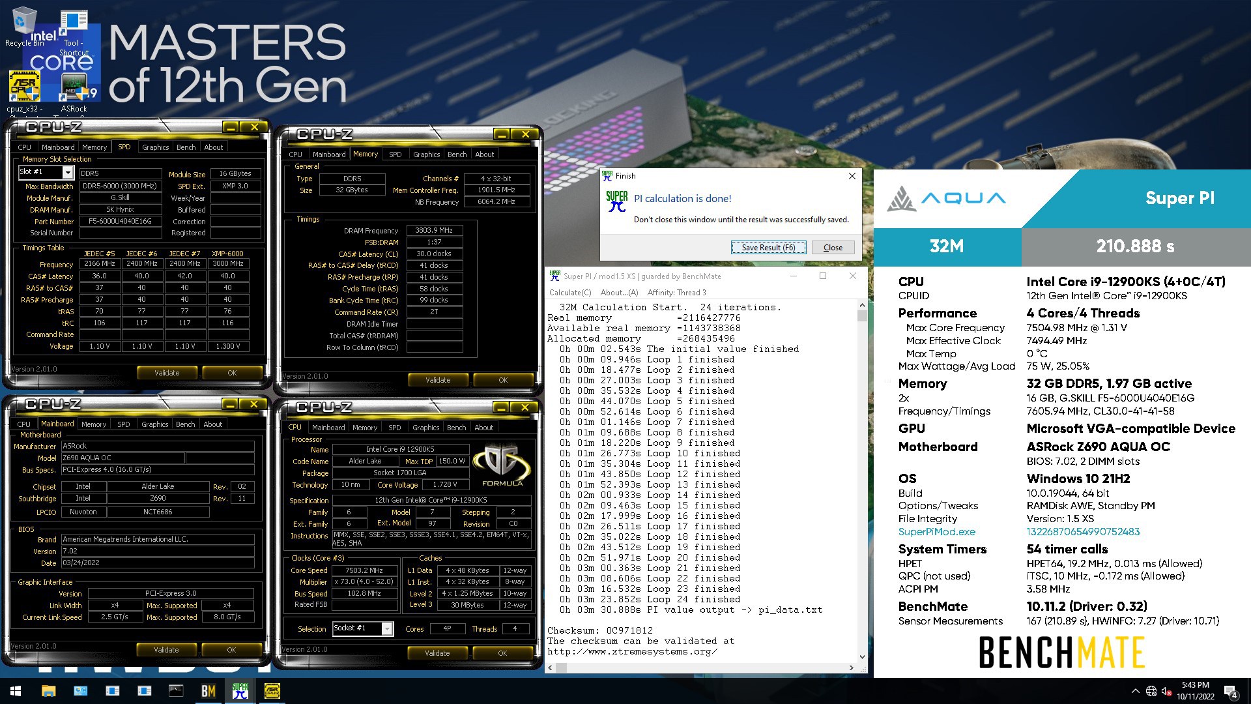This screenshot has width=1251, height=704.
Task: Close the CPU-Z Mainboard window
Action: click(x=254, y=404)
